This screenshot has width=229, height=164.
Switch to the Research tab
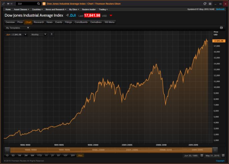39,22
